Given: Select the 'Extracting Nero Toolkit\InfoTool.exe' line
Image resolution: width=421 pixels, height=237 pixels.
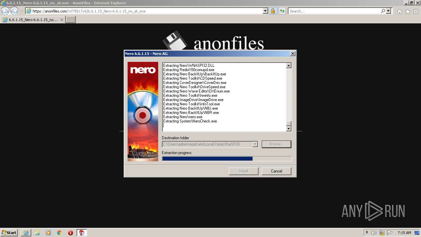Looking at the screenshot, I should click(191, 104).
